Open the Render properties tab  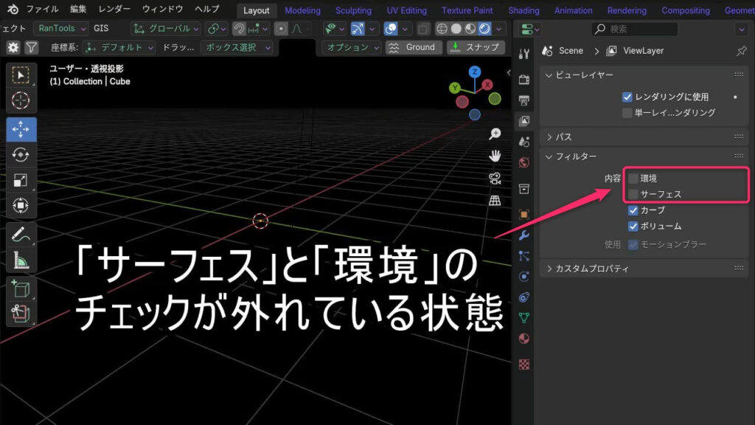point(524,78)
